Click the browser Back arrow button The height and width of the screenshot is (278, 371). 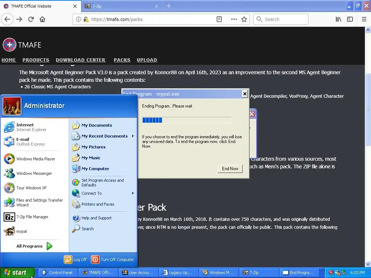click(x=7, y=19)
